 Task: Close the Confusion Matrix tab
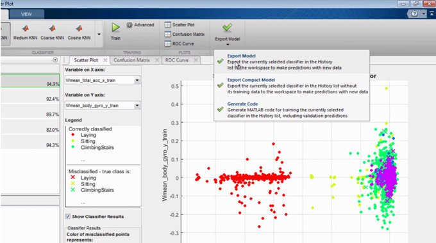[x=157, y=60]
